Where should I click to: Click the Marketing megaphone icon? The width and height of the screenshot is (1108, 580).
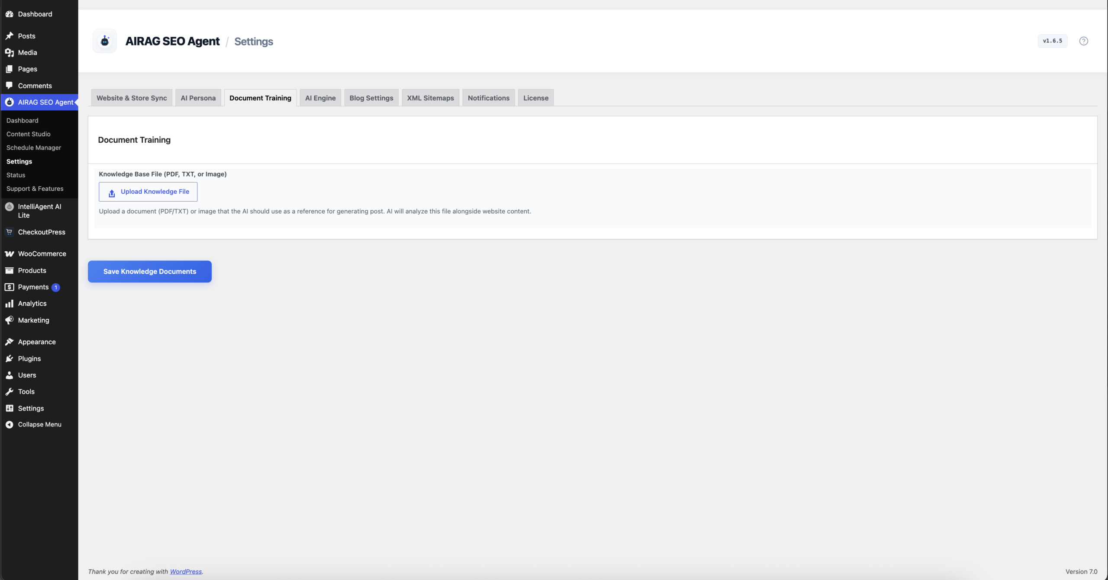9,320
